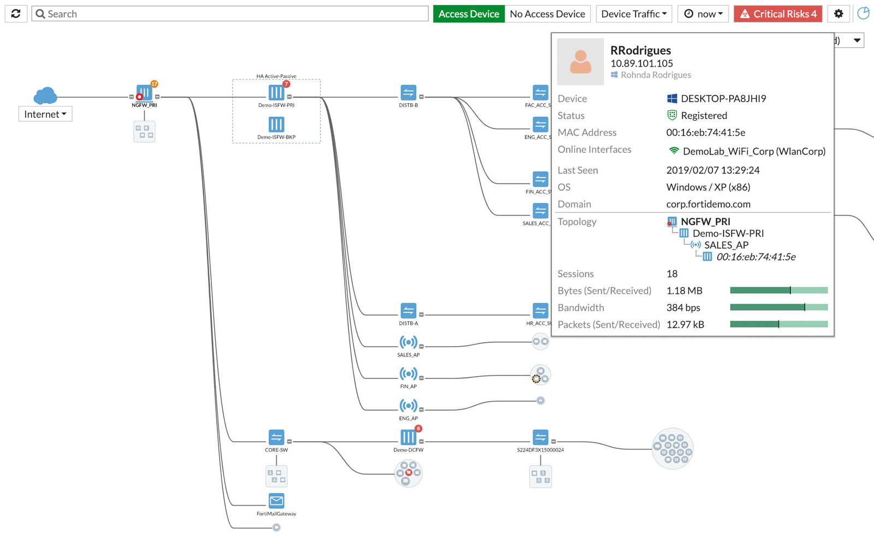Image resolution: width=874 pixels, height=558 pixels.
Task: Click the Bytes sent/received bar
Action: [779, 290]
